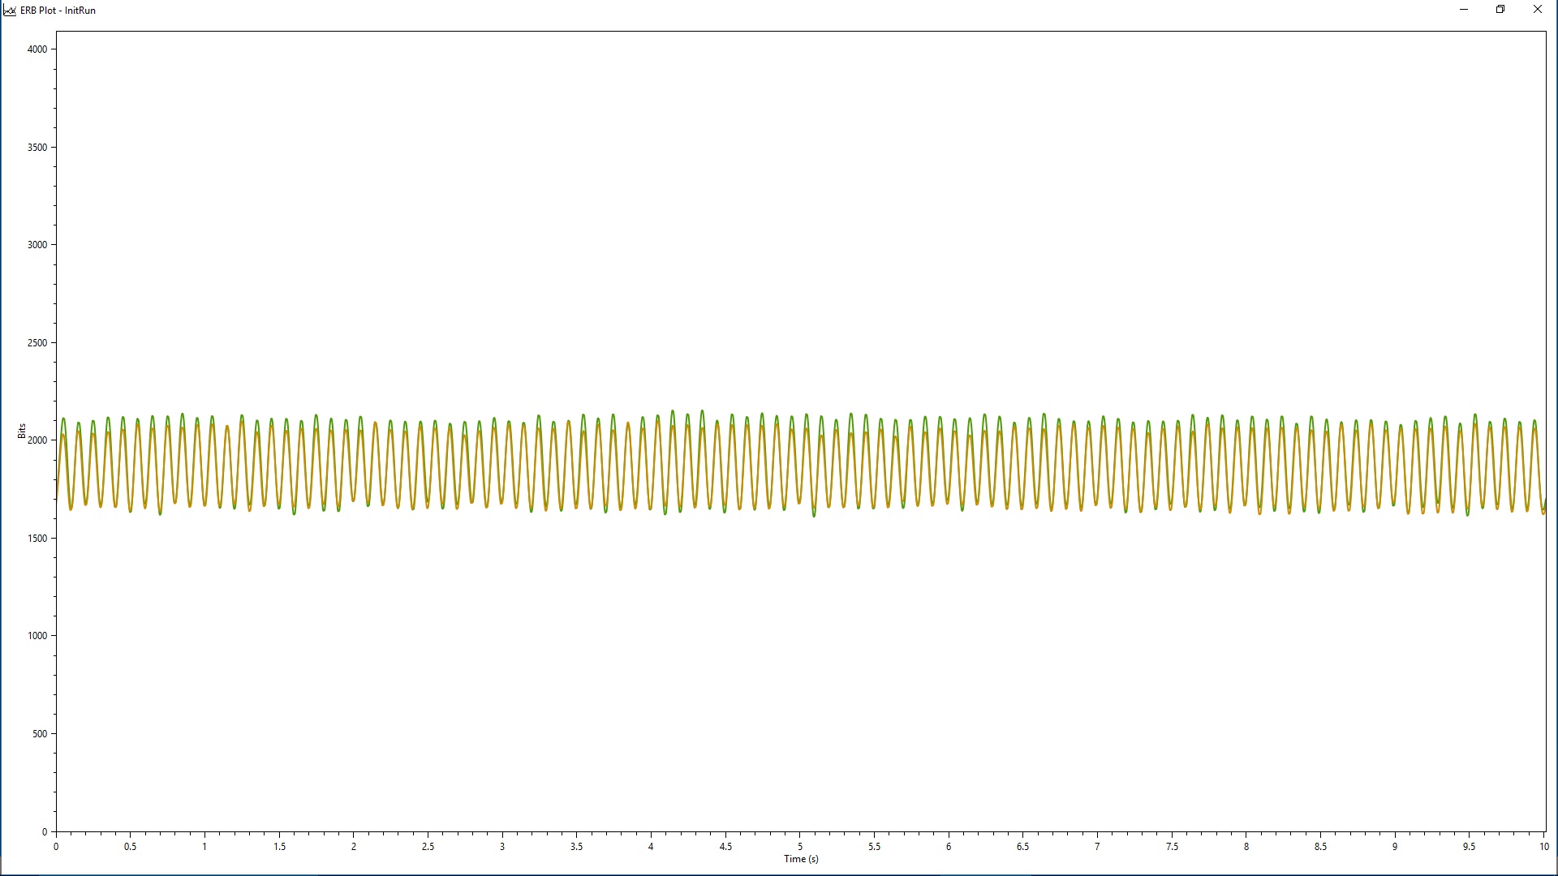The height and width of the screenshot is (876, 1558).
Task: Click the 'ERB Plot - InitRun' title text
Action: coord(58,11)
